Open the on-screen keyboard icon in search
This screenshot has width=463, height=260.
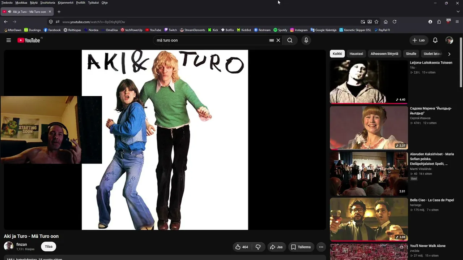click(272, 40)
